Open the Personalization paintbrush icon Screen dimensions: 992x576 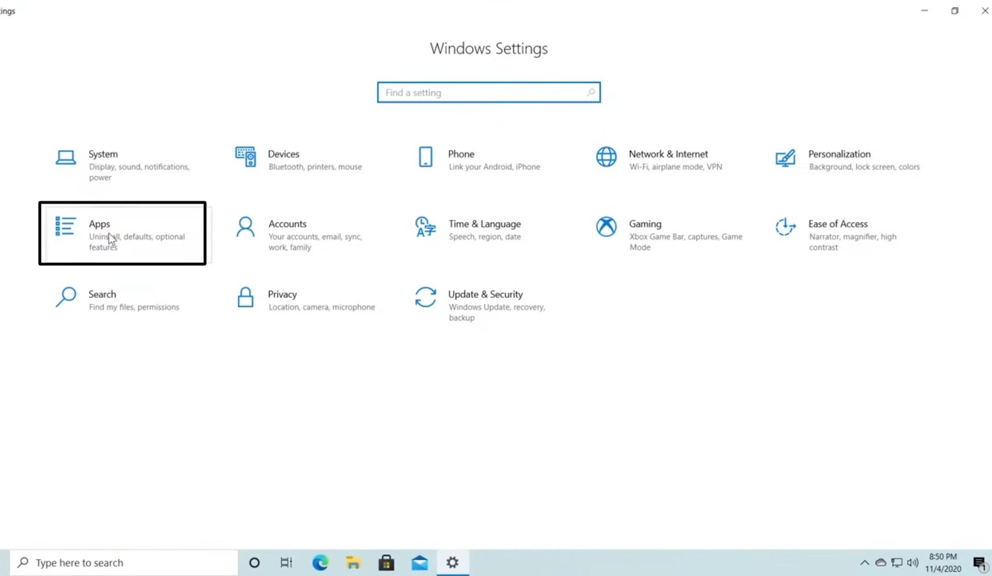coord(785,158)
